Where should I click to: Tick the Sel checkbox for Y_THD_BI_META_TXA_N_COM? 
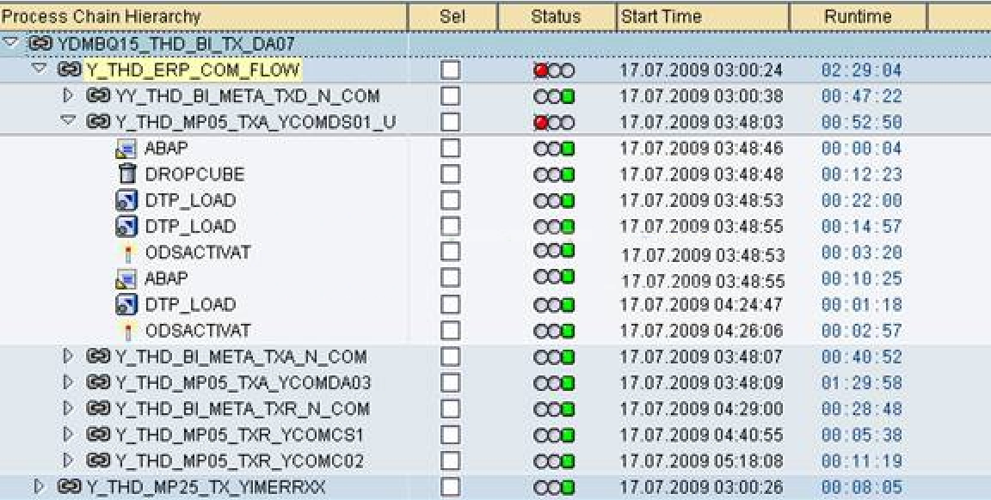(x=450, y=357)
